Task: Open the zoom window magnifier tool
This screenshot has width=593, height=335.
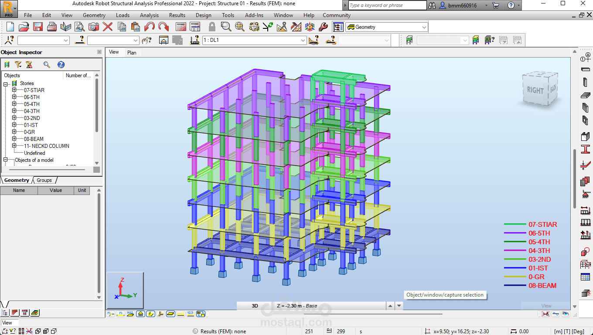Action: coord(226,27)
